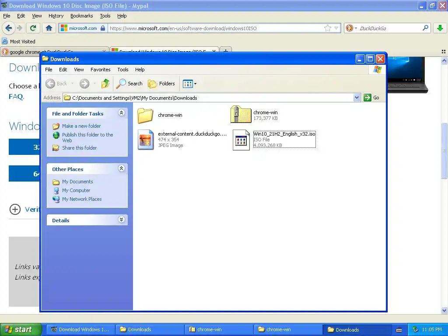Screen dimensions: 448x336
Task: Click the Windows flag logo in Explorer
Action: click(x=377, y=70)
